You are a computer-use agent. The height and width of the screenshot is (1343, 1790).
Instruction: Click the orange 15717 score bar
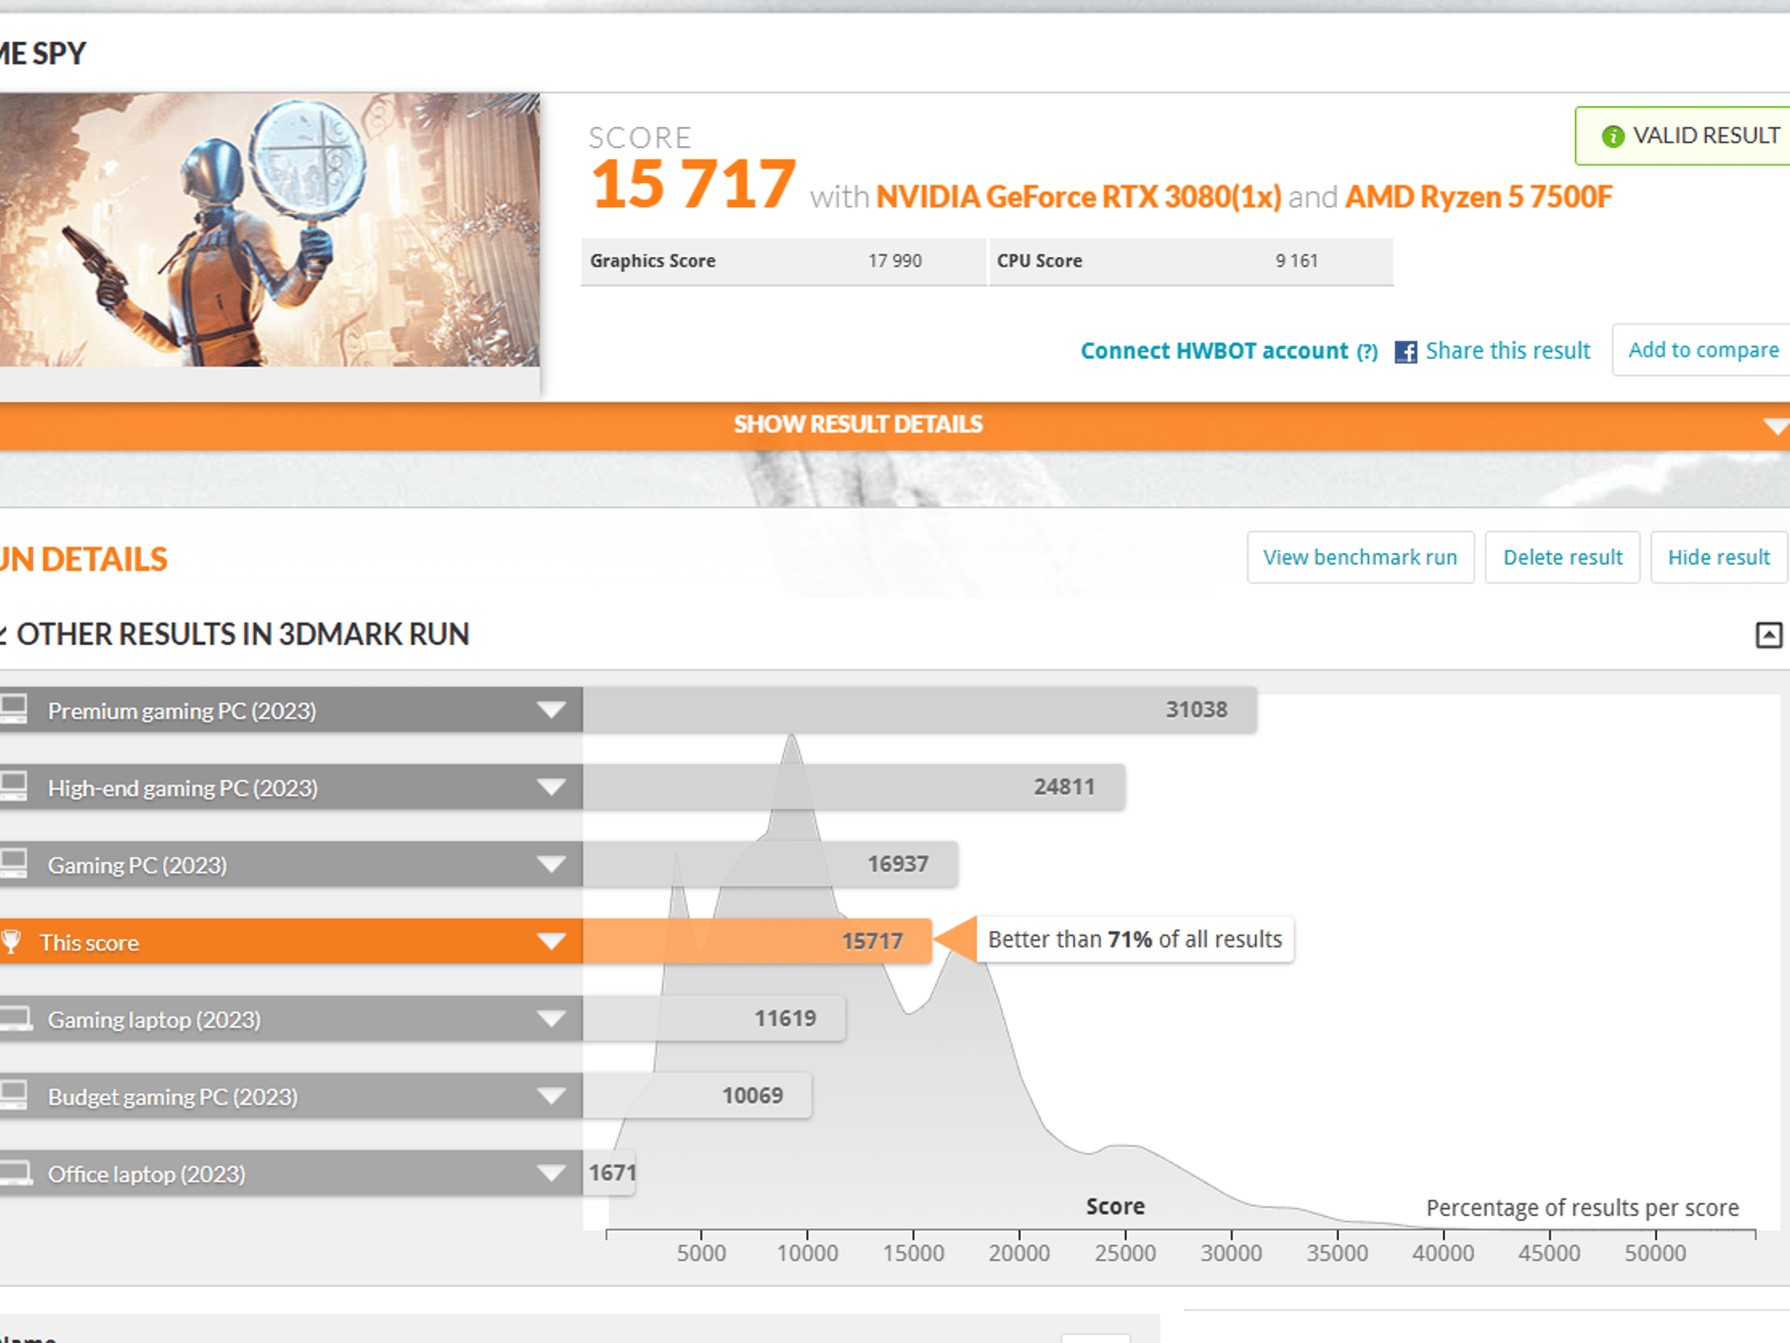(x=757, y=942)
